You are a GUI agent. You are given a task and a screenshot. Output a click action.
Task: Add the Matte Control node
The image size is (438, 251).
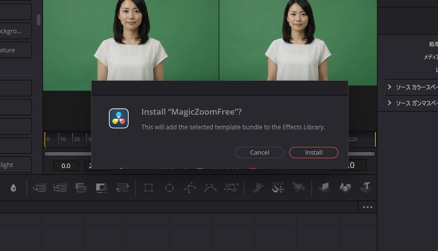point(81,188)
